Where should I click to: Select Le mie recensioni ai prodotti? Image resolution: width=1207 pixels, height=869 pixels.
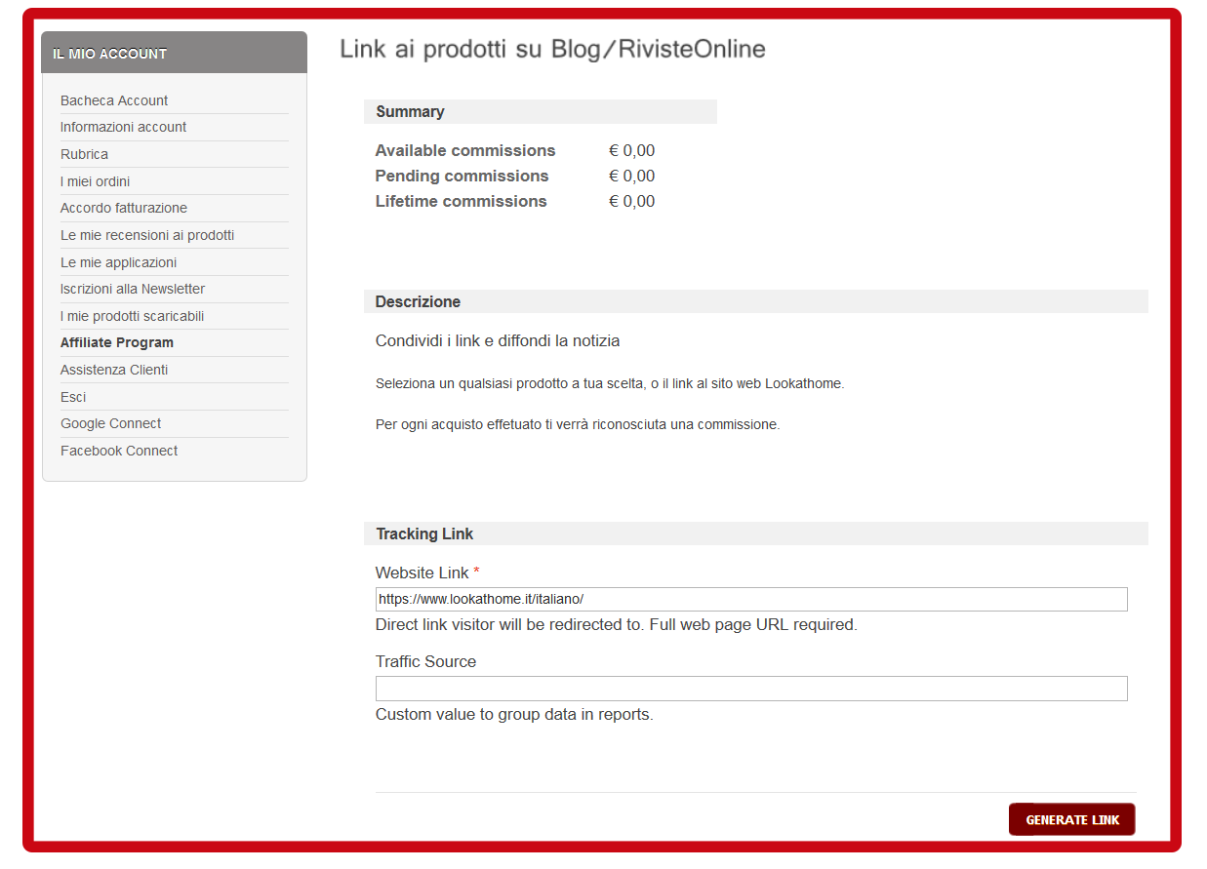147,235
